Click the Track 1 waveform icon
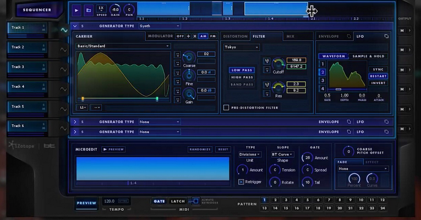The image size is (421, 220). (64, 30)
